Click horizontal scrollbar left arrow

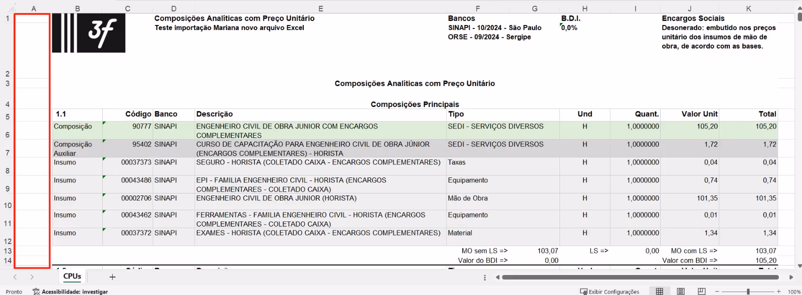pos(497,277)
